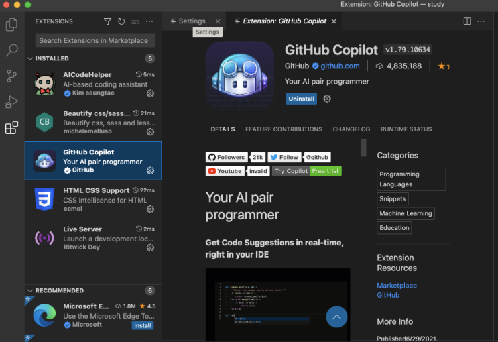
Task: Open the FEATURE CONTRIBUTIONS tab
Action: (x=284, y=129)
